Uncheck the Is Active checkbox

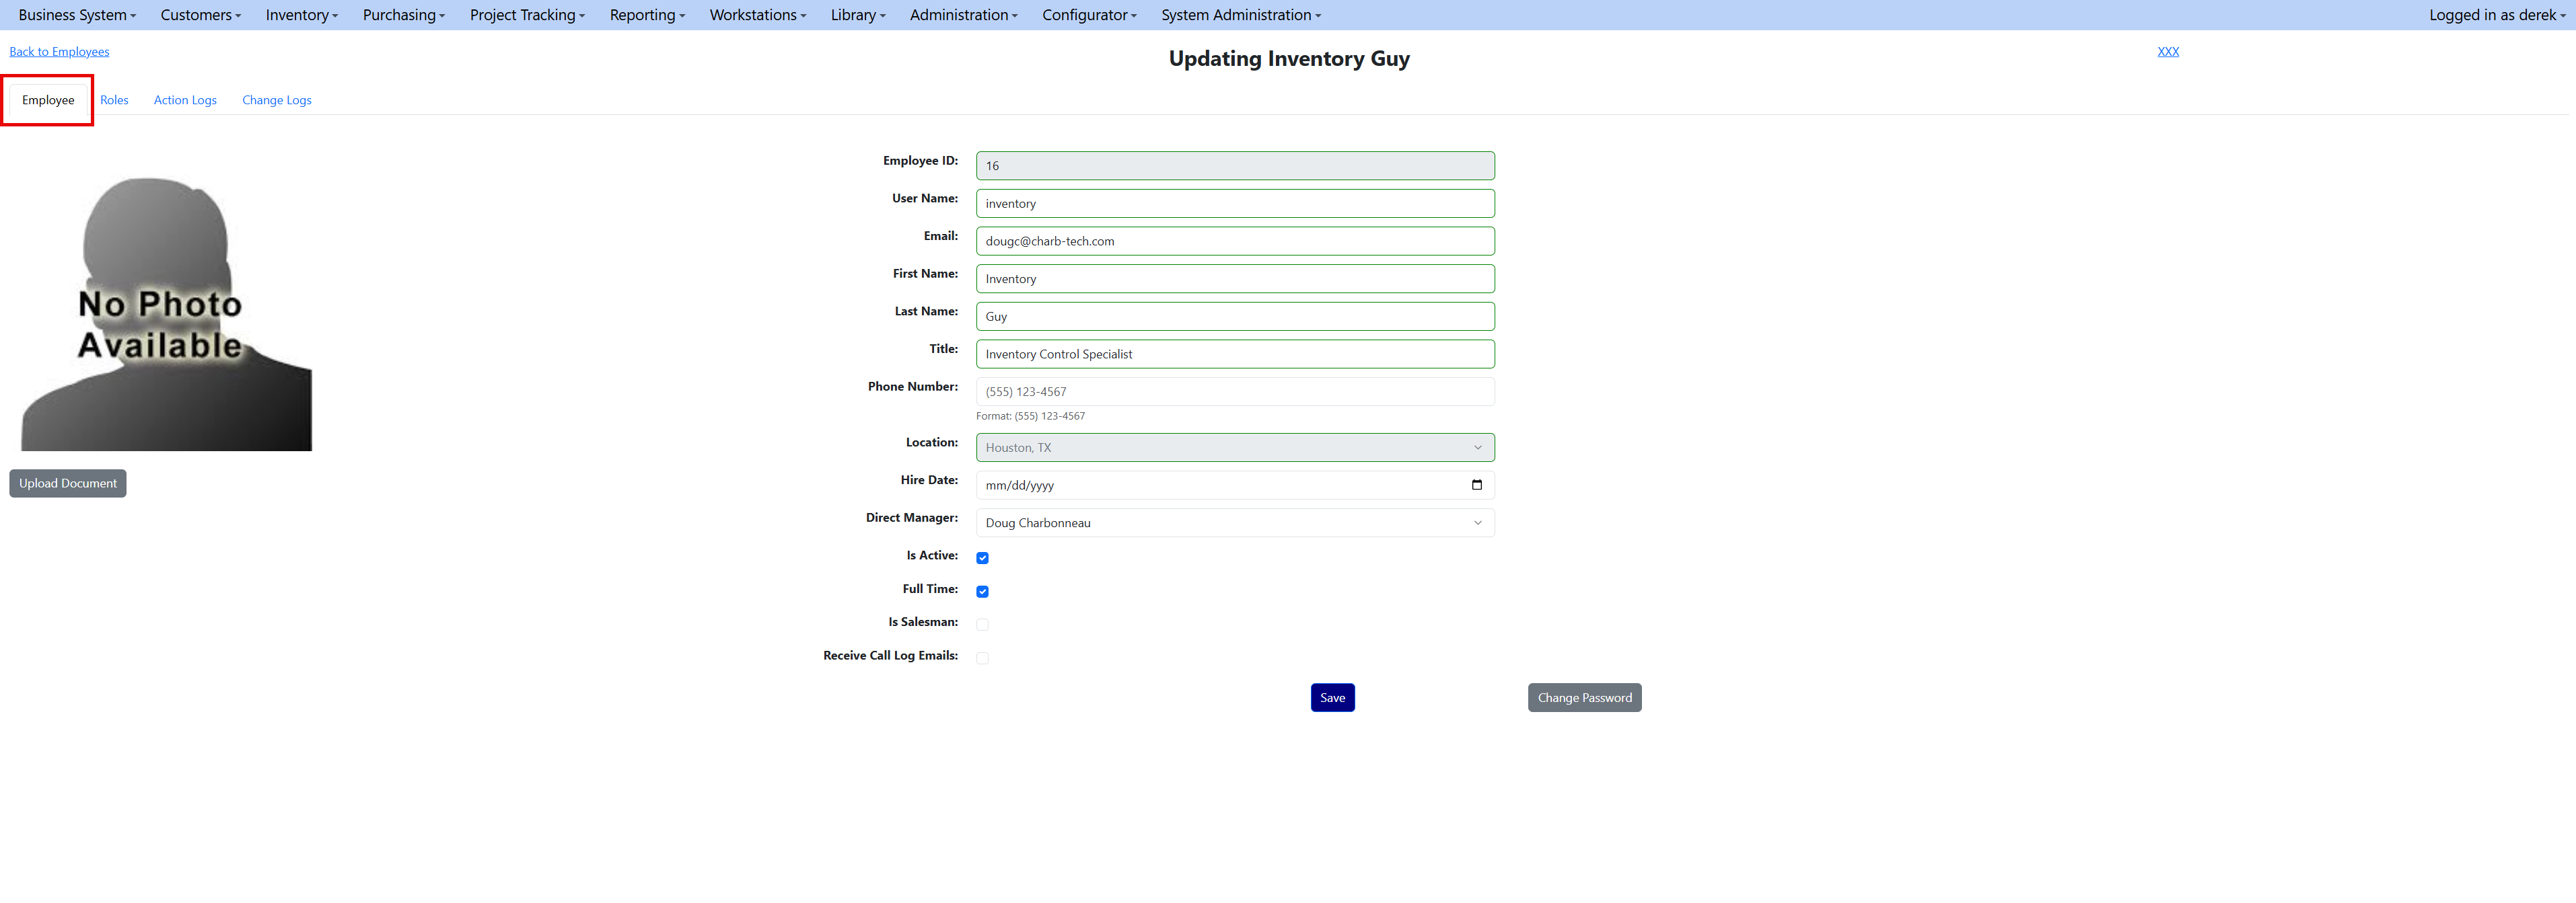pos(982,558)
